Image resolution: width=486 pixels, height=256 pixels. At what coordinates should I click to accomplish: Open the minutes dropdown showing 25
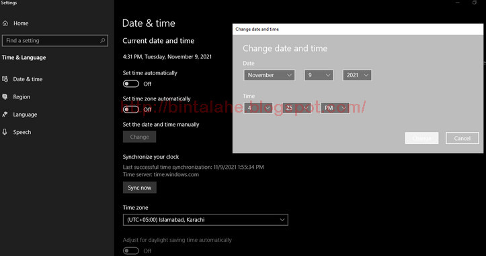pos(297,108)
